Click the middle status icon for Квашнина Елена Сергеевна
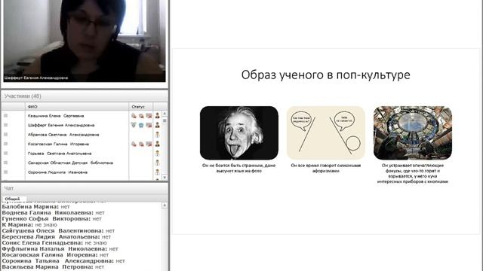483x271 pixels. pyautogui.click(x=141, y=116)
